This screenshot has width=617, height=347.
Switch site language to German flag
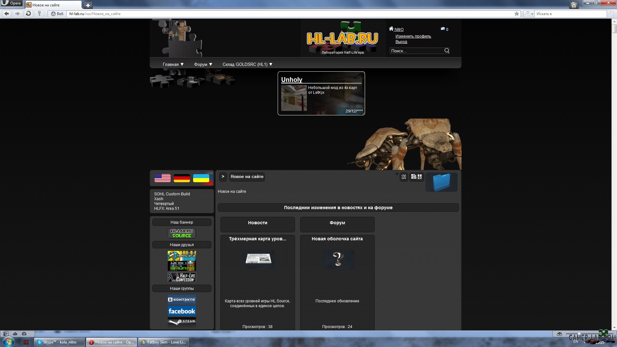pyautogui.click(x=182, y=178)
